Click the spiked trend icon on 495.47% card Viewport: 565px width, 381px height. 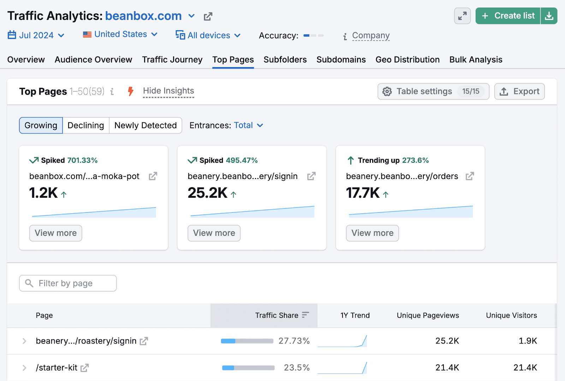click(192, 160)
